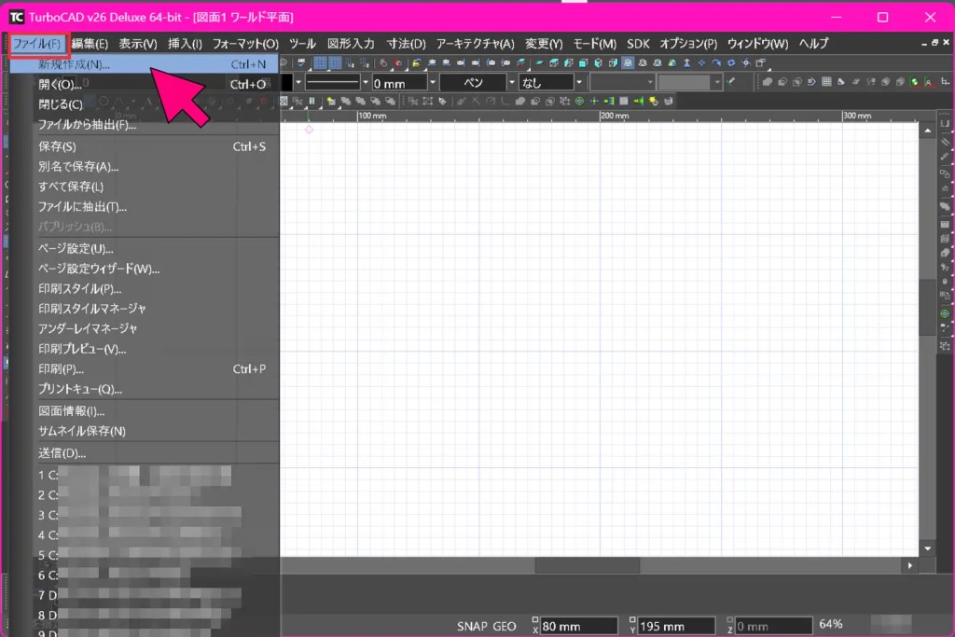The height and width of the screenshot is (637, 955).
Task: Click the blue curved redo-view arrow icon
Action: [716, 62]
